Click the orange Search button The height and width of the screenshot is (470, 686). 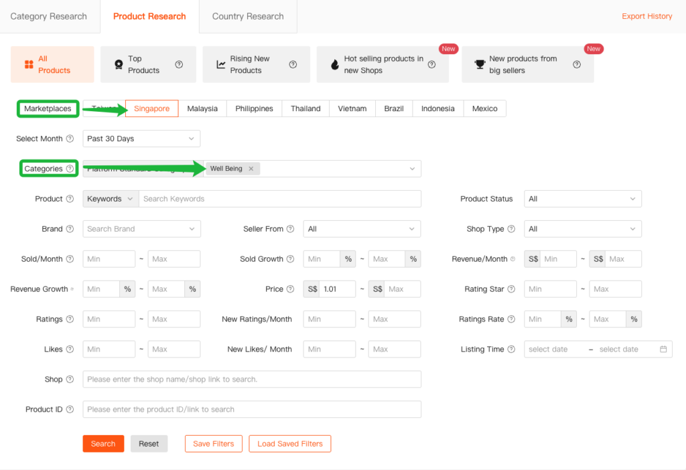click(103, 444)
